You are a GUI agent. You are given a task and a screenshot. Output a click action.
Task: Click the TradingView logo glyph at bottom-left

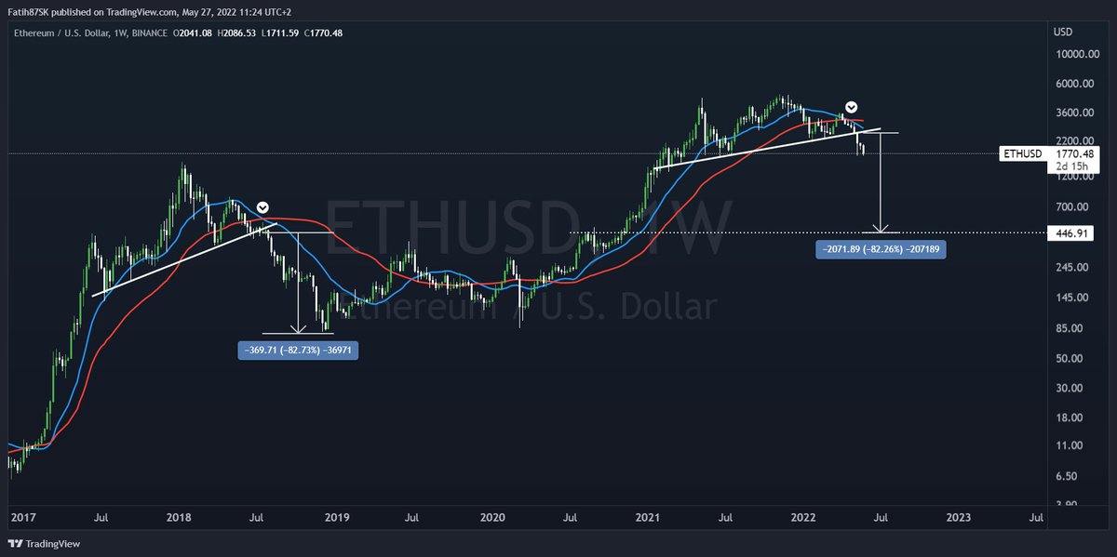point(13,543)
